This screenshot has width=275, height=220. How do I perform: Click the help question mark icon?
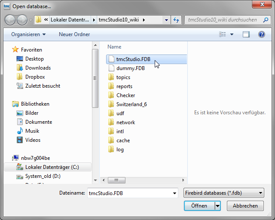click(x=261, y=34)
